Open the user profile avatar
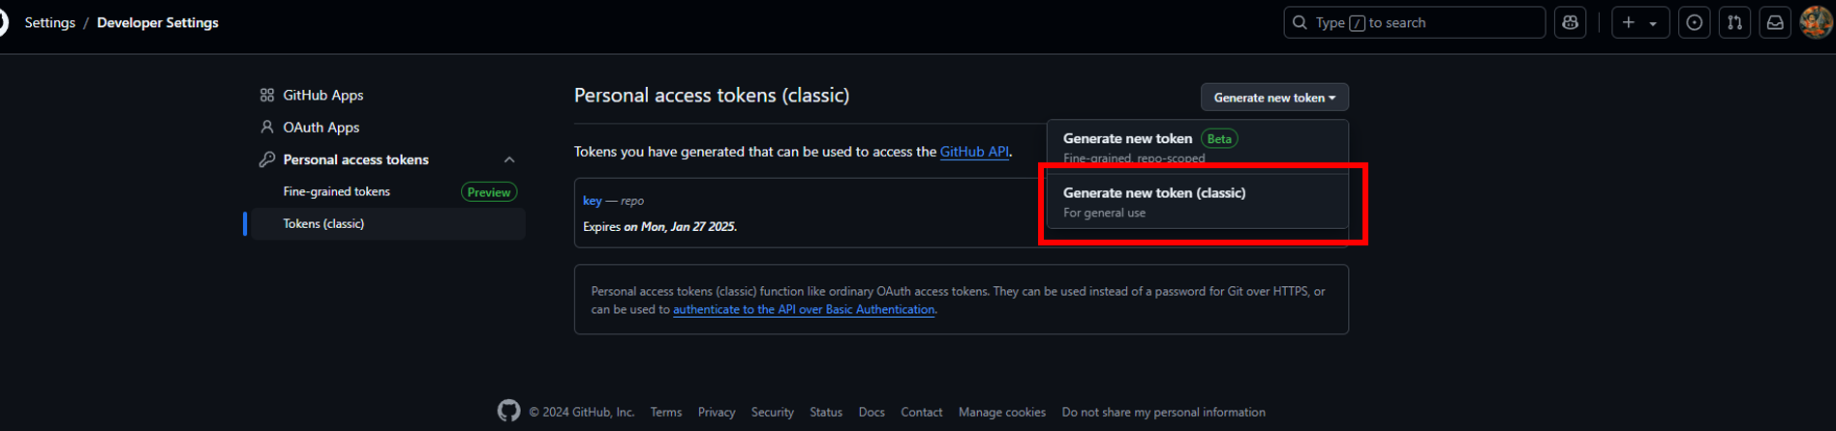Viewport: 1836px width, 431px height. pos(1816,22)
